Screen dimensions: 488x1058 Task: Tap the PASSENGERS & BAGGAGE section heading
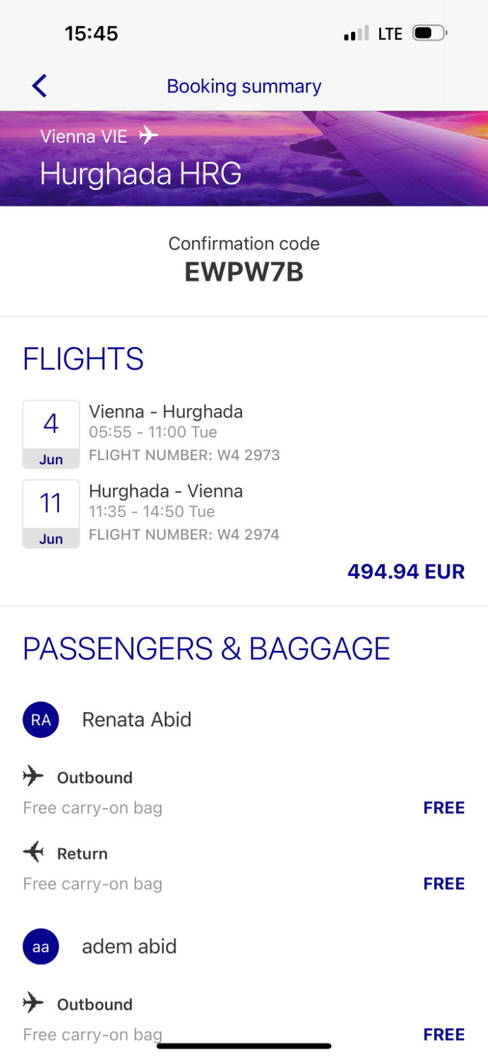click(x=207, y=649)
